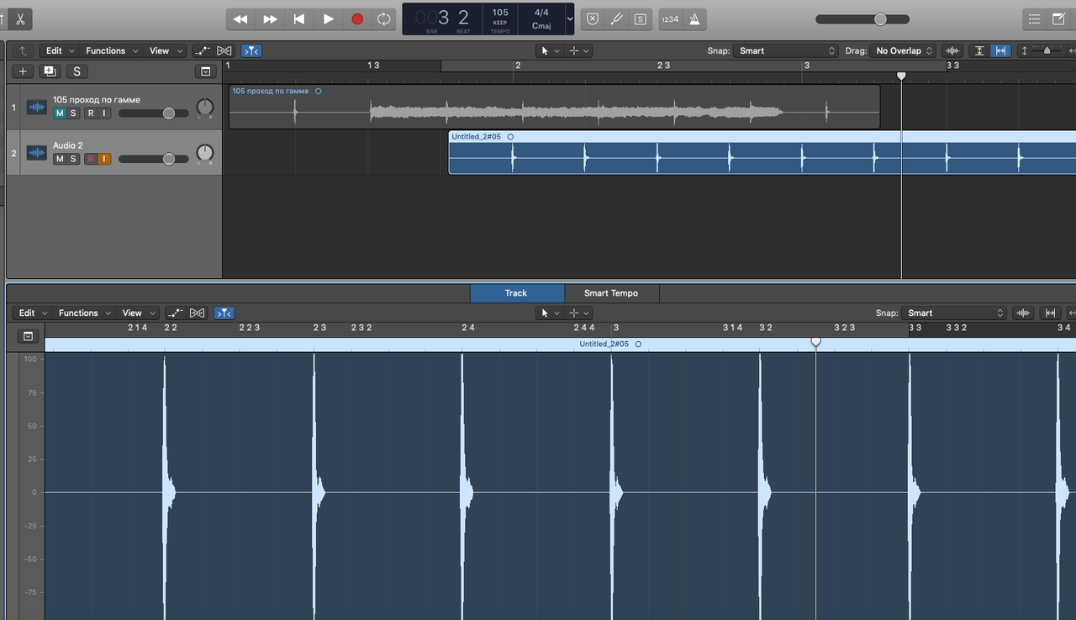Open the Tuner
The image size is (1076, 620).
pos(616,18)
